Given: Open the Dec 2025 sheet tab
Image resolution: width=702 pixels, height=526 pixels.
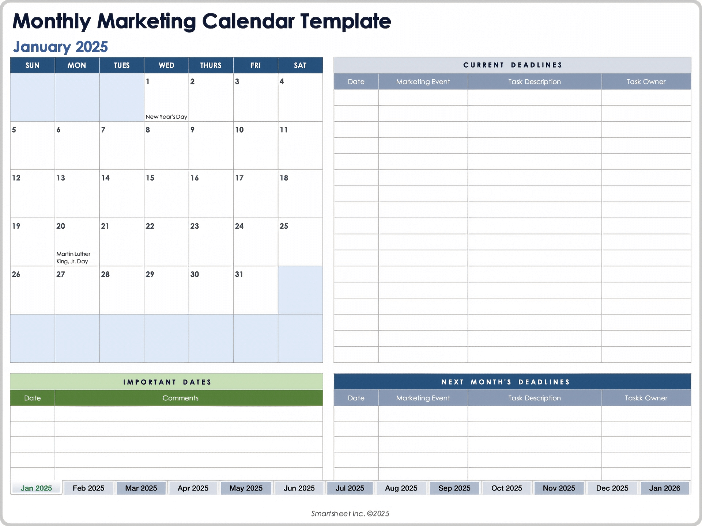Looking at the screenshot, I should 612,488.
